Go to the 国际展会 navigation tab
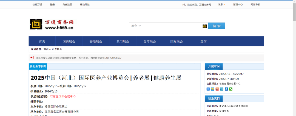The width and height of the screenshot is (296, 116). [x=177, y=41]
